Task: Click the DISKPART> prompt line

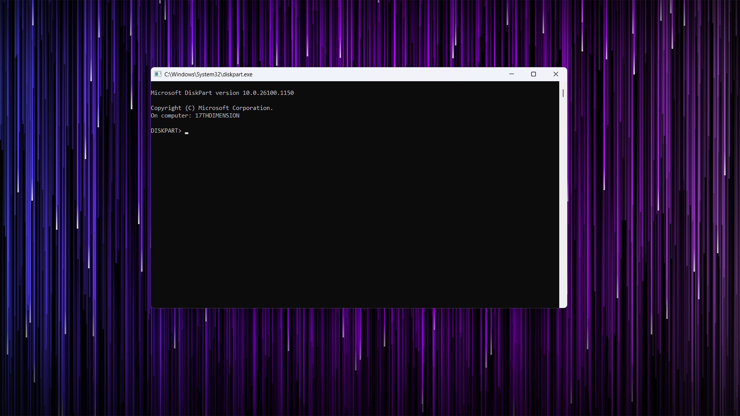Action: point(170,131)
